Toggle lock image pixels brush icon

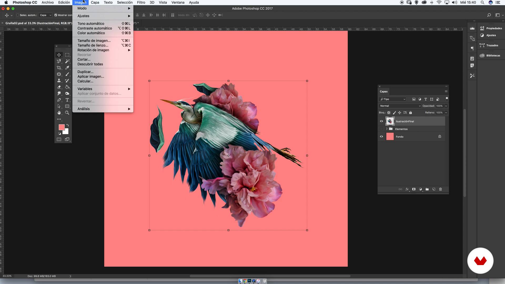394,113
